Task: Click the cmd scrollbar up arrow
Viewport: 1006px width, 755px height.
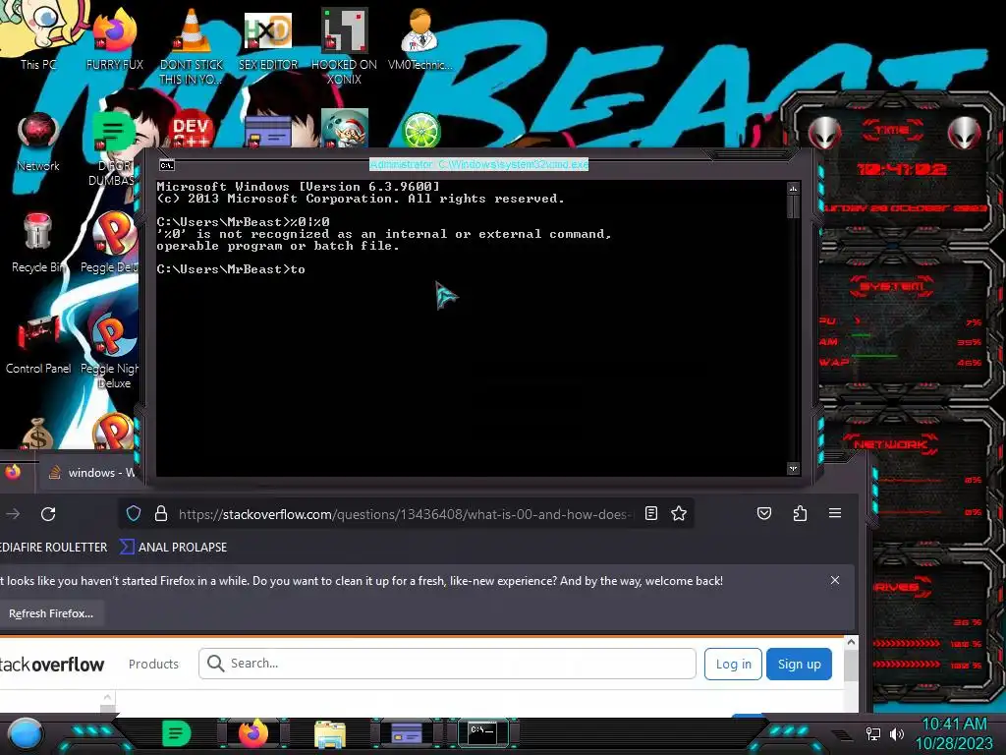Action: [x=793, y=189]
